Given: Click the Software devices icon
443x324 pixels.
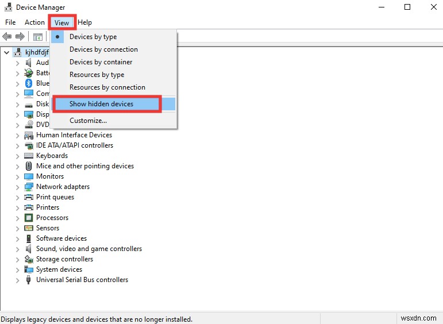Looking at the screenshot, I should point(29,238).
